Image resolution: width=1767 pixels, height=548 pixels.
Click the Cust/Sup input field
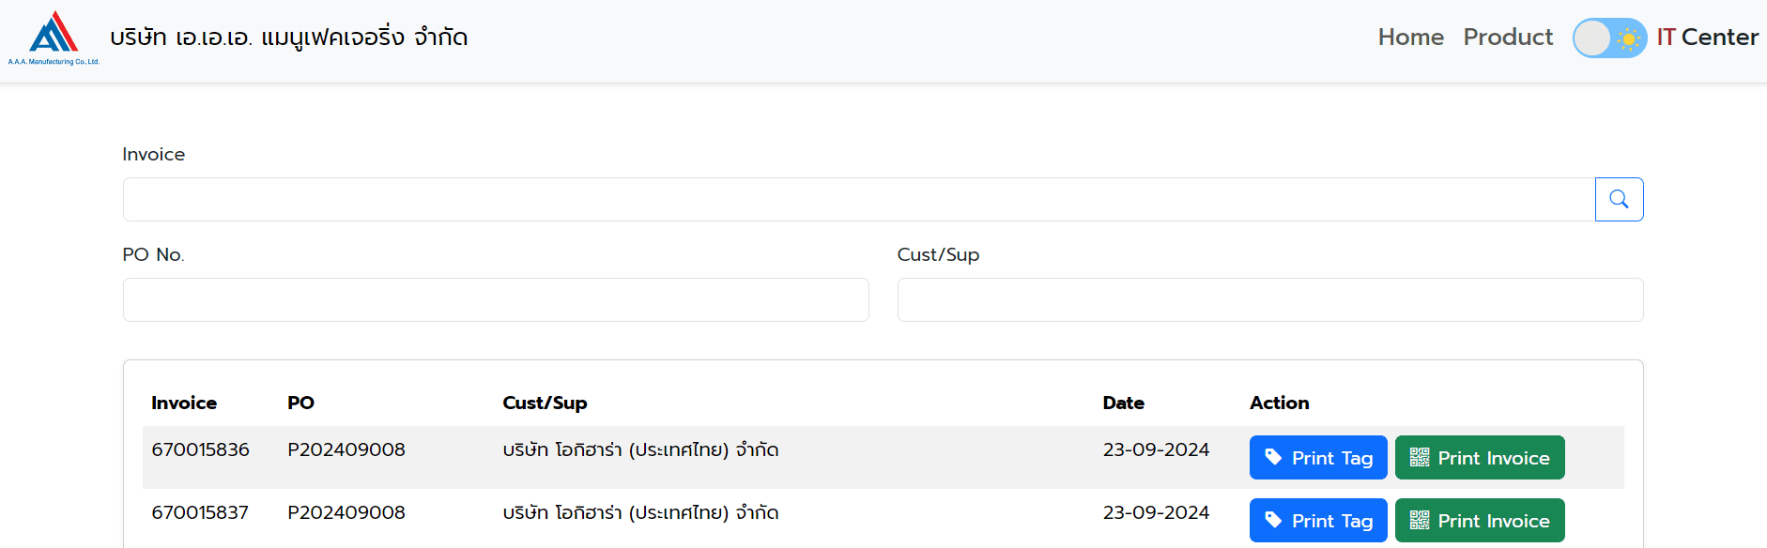click(x=1269, y=300)
